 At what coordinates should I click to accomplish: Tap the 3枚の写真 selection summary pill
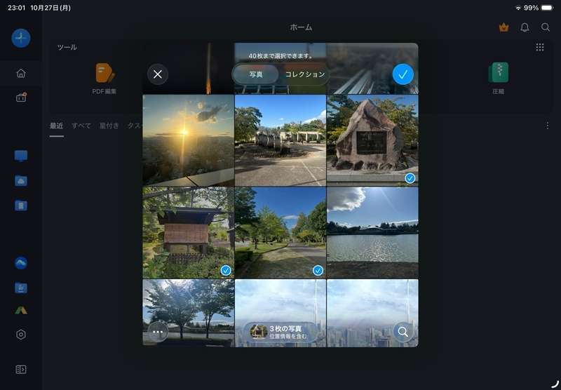(x=280, y=332)
